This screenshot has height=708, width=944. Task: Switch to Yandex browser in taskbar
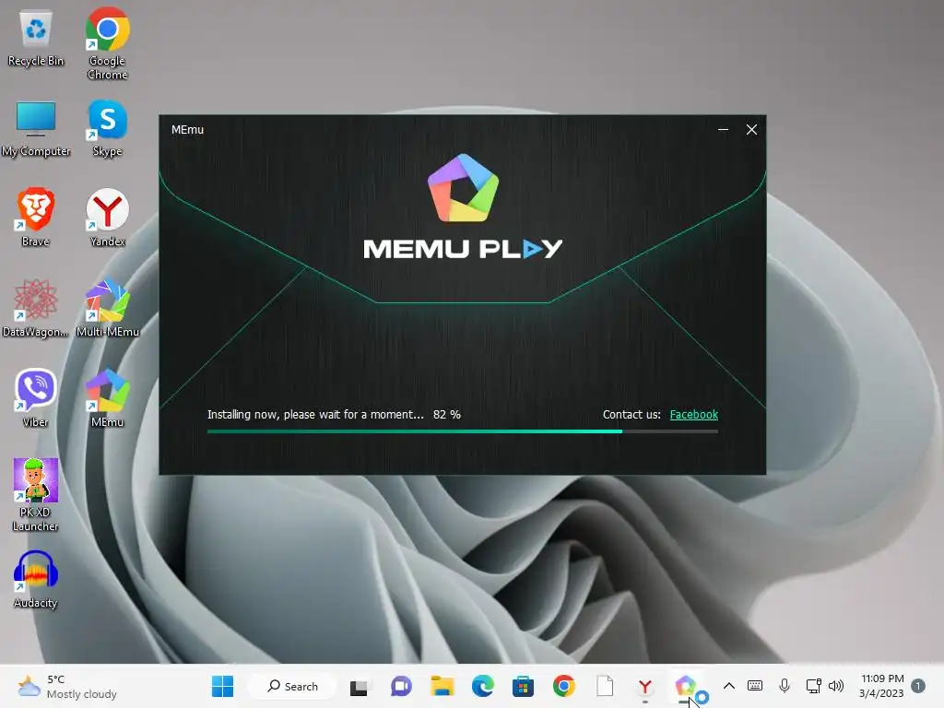click(x=644, y=686)
